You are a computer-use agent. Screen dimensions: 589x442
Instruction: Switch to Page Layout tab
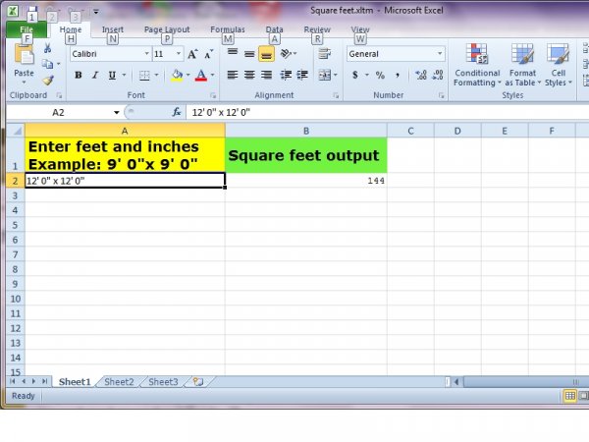coord(167,29)
